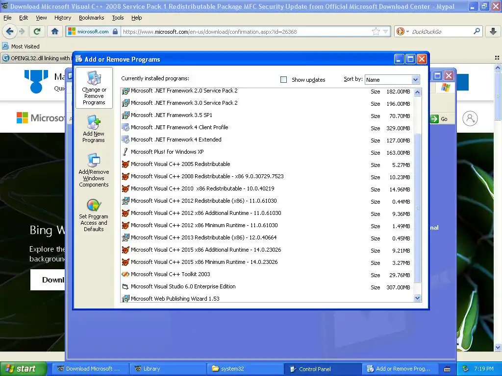This screenshot has height=376, width=502.
Task: Bookmark page with the star icon
Action: [376, 31]
